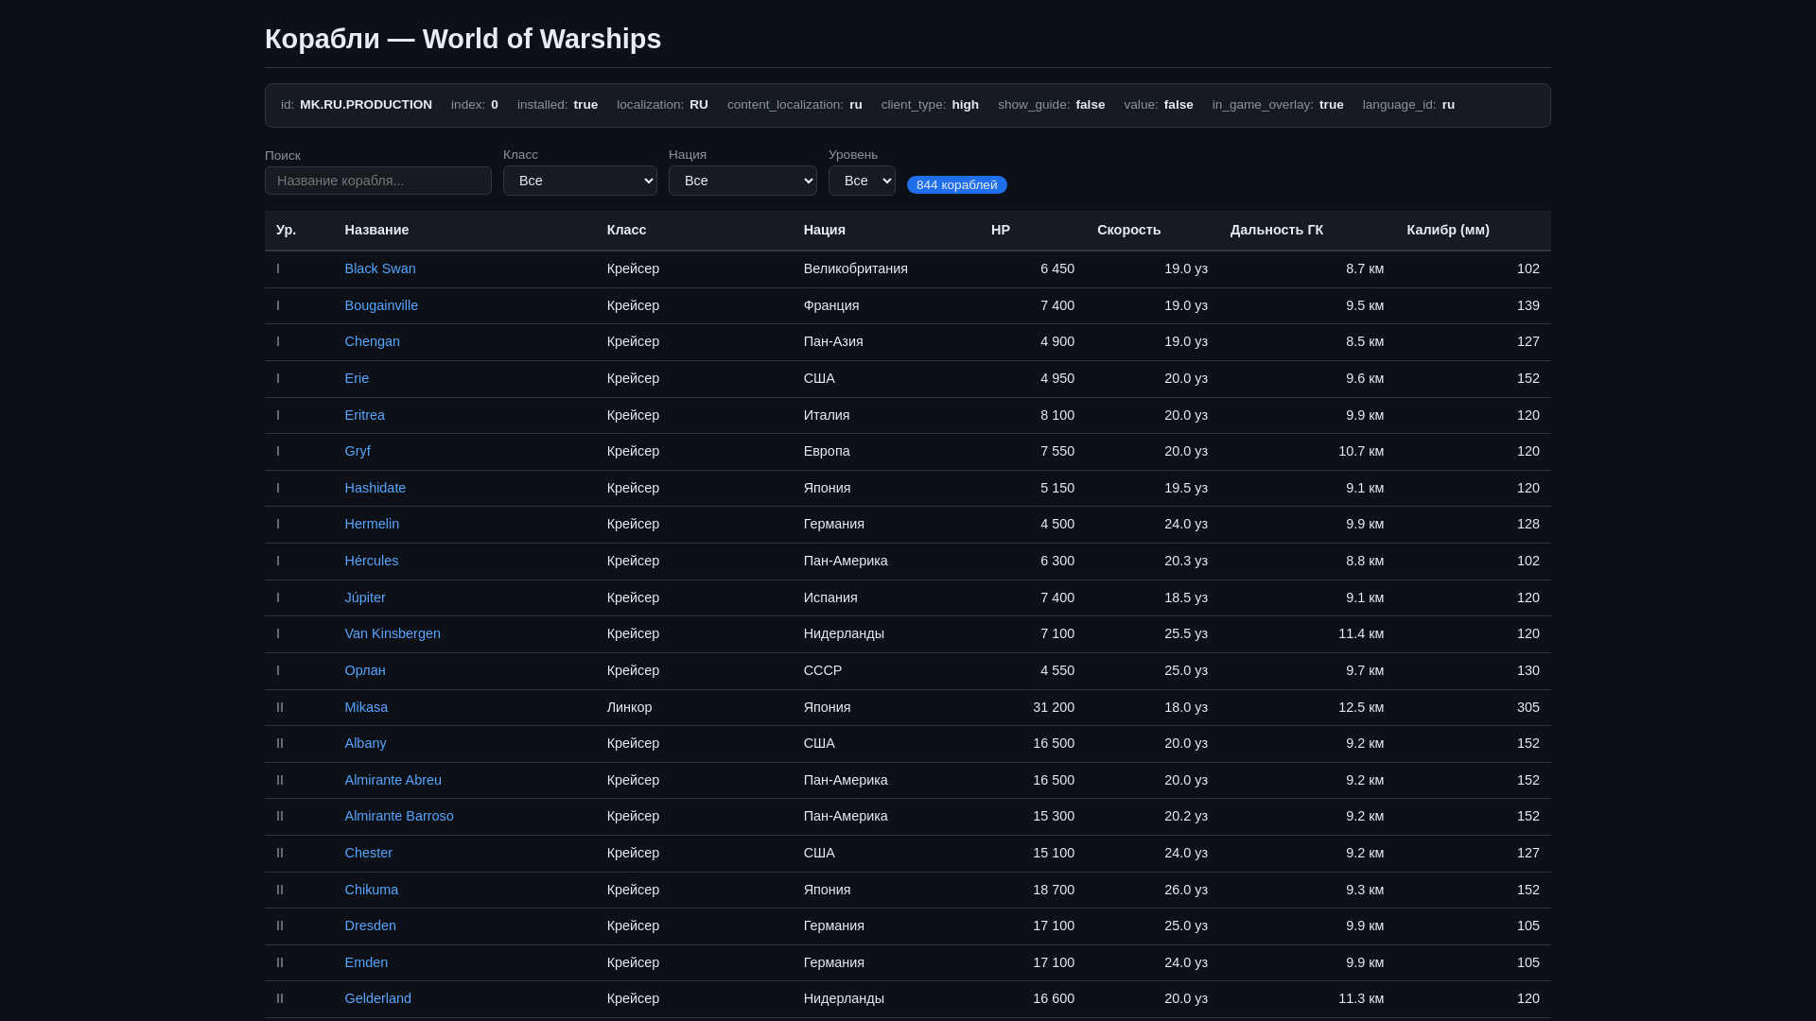Click the ship name search field
The image size is (1816, 1021).
tap(378, 181)
